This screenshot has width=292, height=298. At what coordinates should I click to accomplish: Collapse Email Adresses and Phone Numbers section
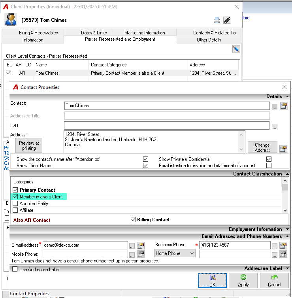coord(287,236)
